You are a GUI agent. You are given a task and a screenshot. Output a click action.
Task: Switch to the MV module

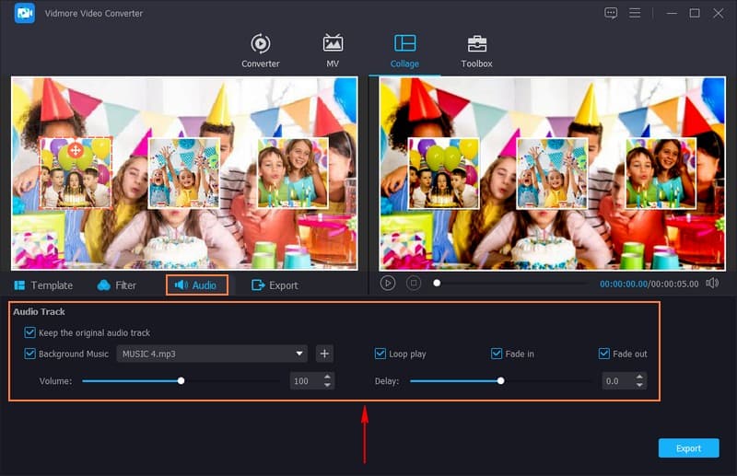tap(333, 51)
